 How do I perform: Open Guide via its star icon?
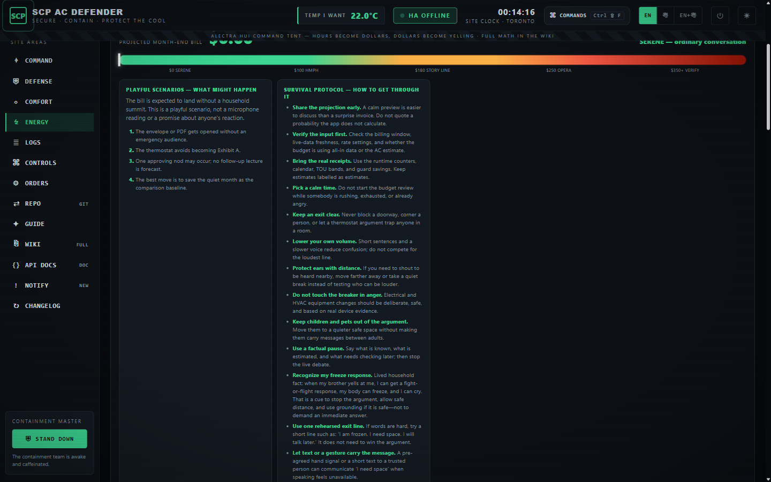(x=16, y=224)
